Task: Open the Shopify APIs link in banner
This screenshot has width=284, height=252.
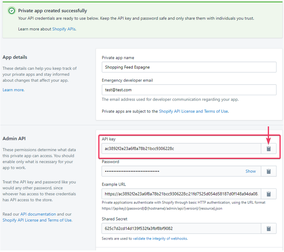Action: pos(64,29)
